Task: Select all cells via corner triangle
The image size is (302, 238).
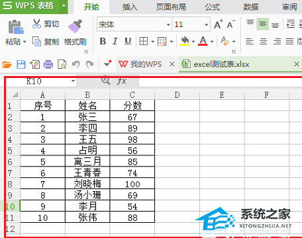Action: (x=15, y=95)
